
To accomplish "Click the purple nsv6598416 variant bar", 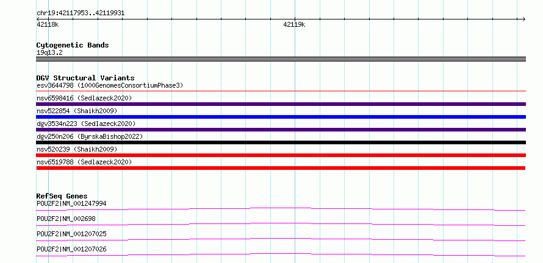I will click(281, 104).
